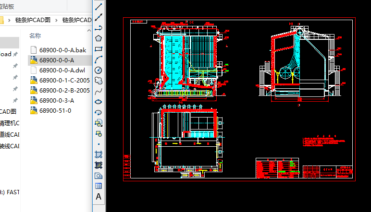Click the title block in the CAD drawing
Screen dimensions: 371x212
[x=328, y=172]
